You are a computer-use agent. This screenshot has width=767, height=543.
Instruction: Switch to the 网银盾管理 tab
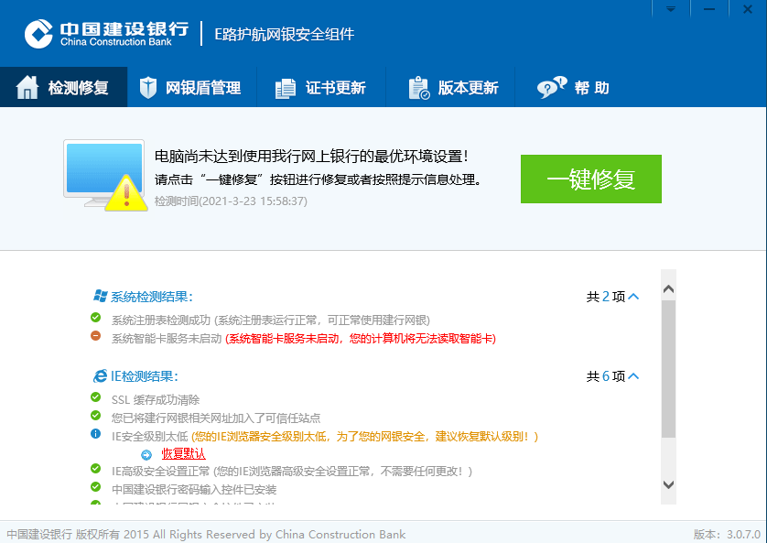coord(192,88)
